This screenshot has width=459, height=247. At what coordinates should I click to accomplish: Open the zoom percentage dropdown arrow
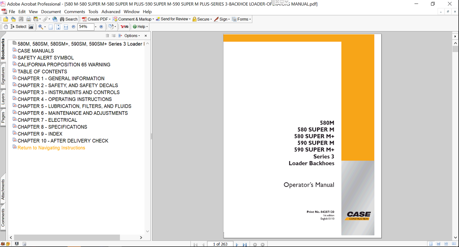[x=96, y=27]
